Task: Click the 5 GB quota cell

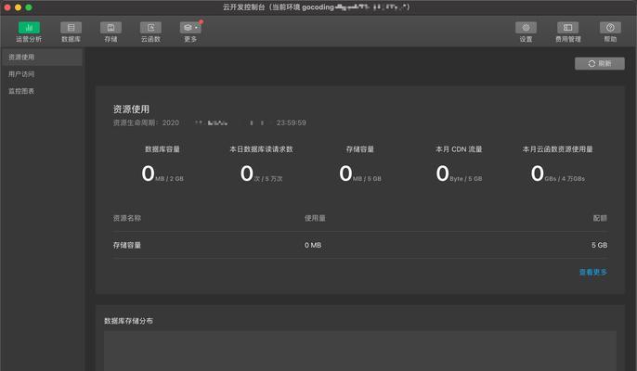Action: 599,245
